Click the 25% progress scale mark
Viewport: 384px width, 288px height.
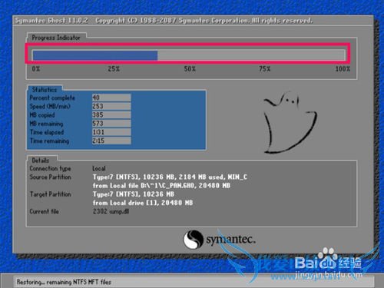[x=114, y=69]
